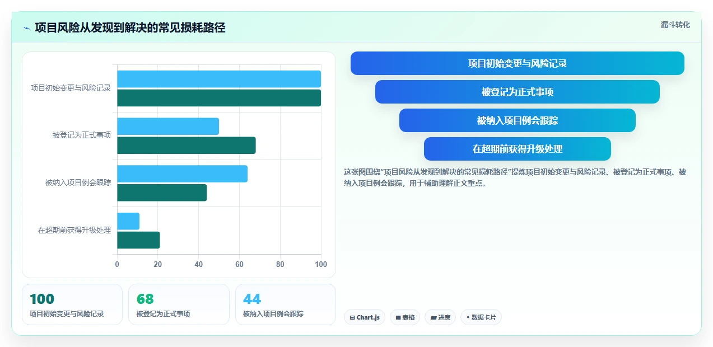Select funnel stage 被登记为正式事项

[518, 92]
